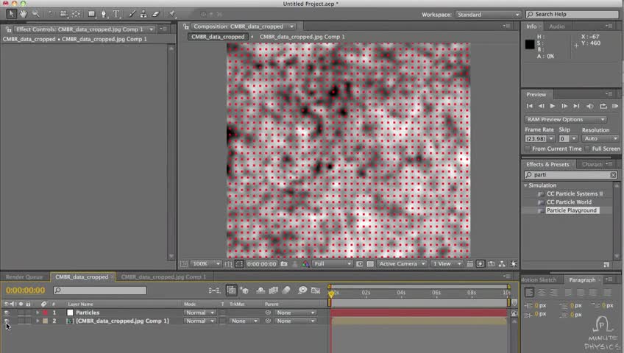Enable Full Screen checkbox
The height and width of the screenshot is (353, 624).
pos(587,149)
